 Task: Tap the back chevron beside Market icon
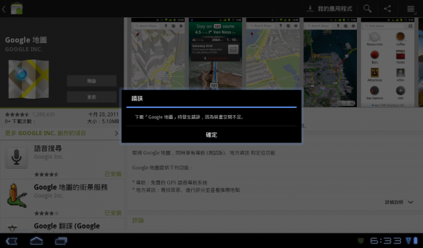click(4, 9)
